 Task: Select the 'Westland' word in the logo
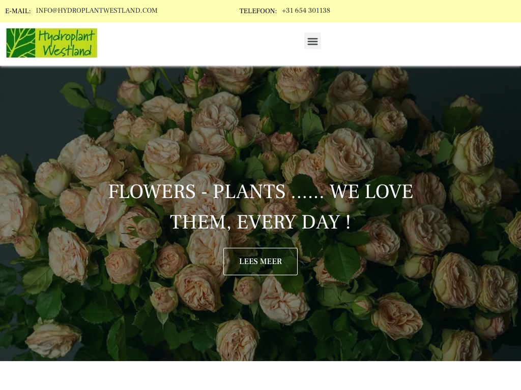click(x=67, y=50)
